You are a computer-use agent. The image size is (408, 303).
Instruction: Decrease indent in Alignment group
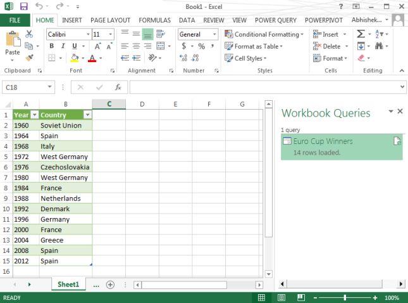coord(125,58)
